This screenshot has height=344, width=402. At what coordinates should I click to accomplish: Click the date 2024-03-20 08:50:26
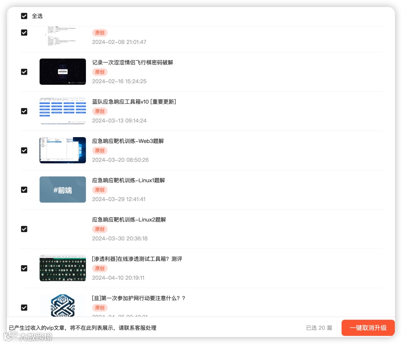(121, 160)
